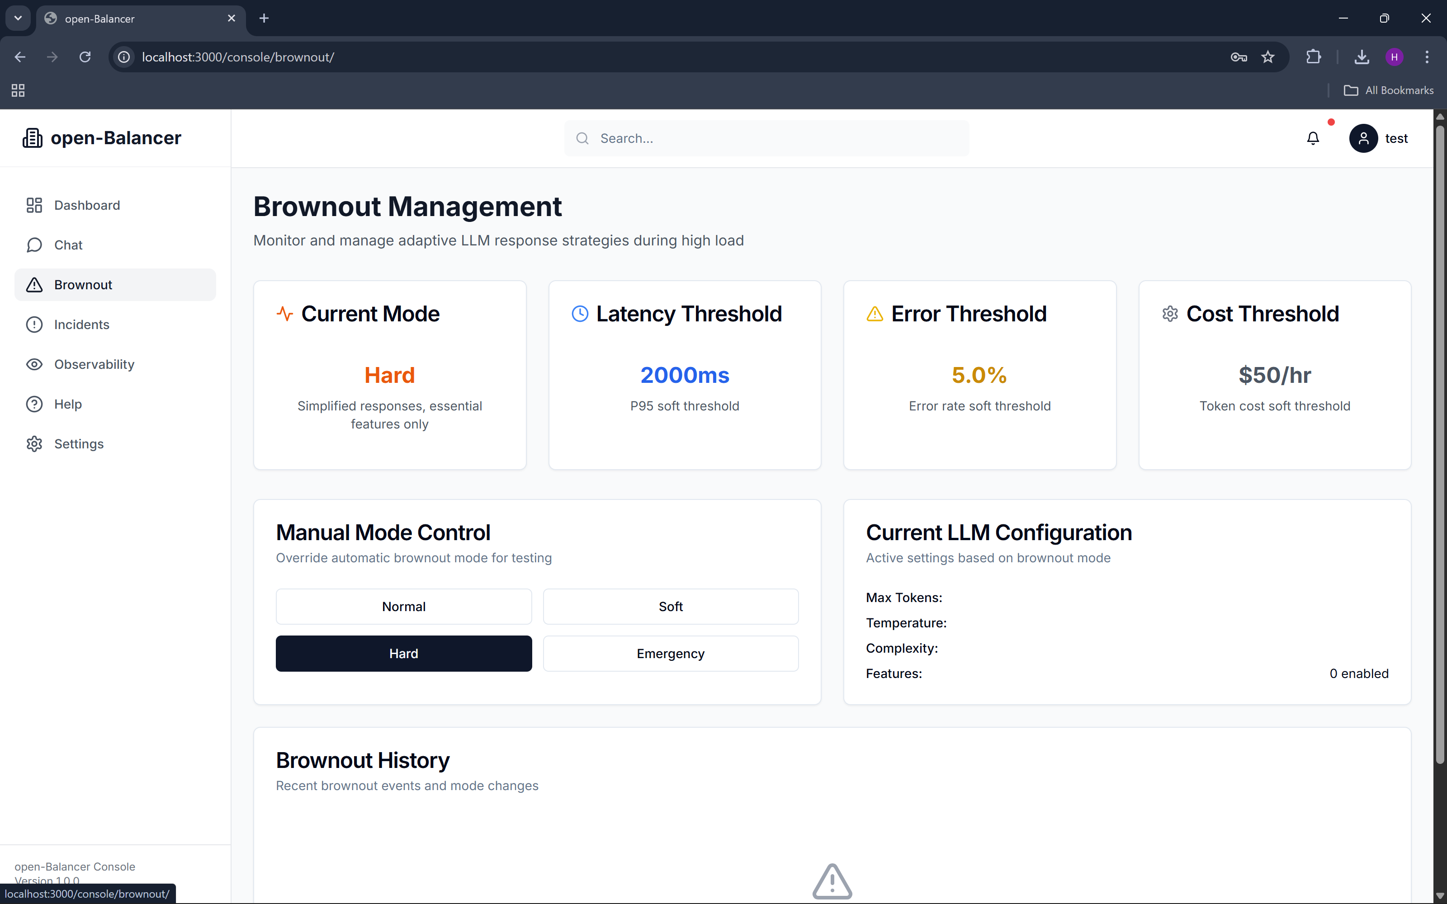The width and height of the screenshot is (1447, 904).
Task: Open Chrome three-dot menu
Action: click(x=1427, y=57)
